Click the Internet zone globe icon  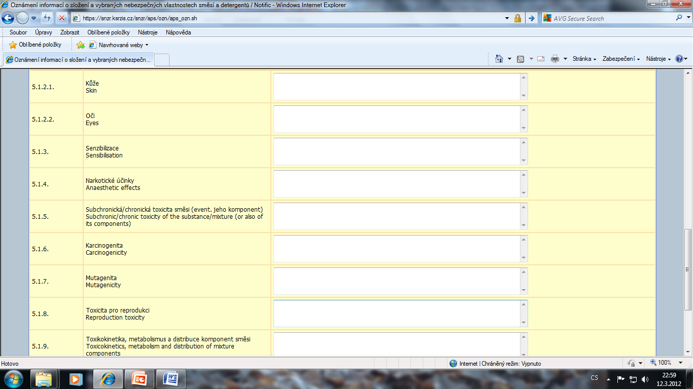click(453, 363)
